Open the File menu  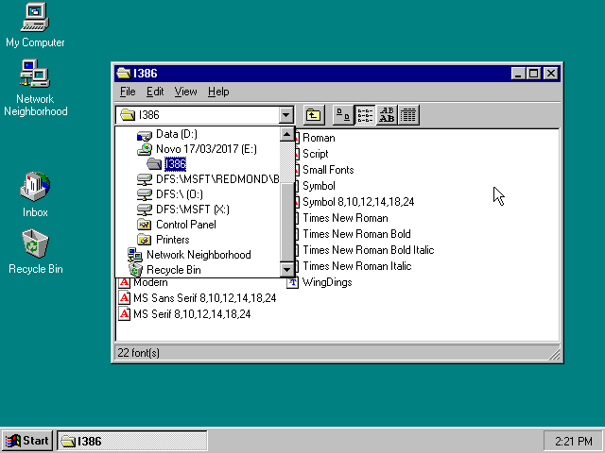click(128, 92)
